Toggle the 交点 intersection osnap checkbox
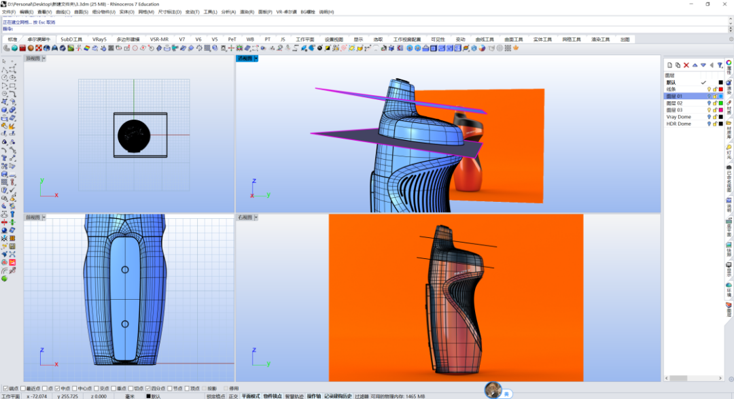 click(97, 388)
